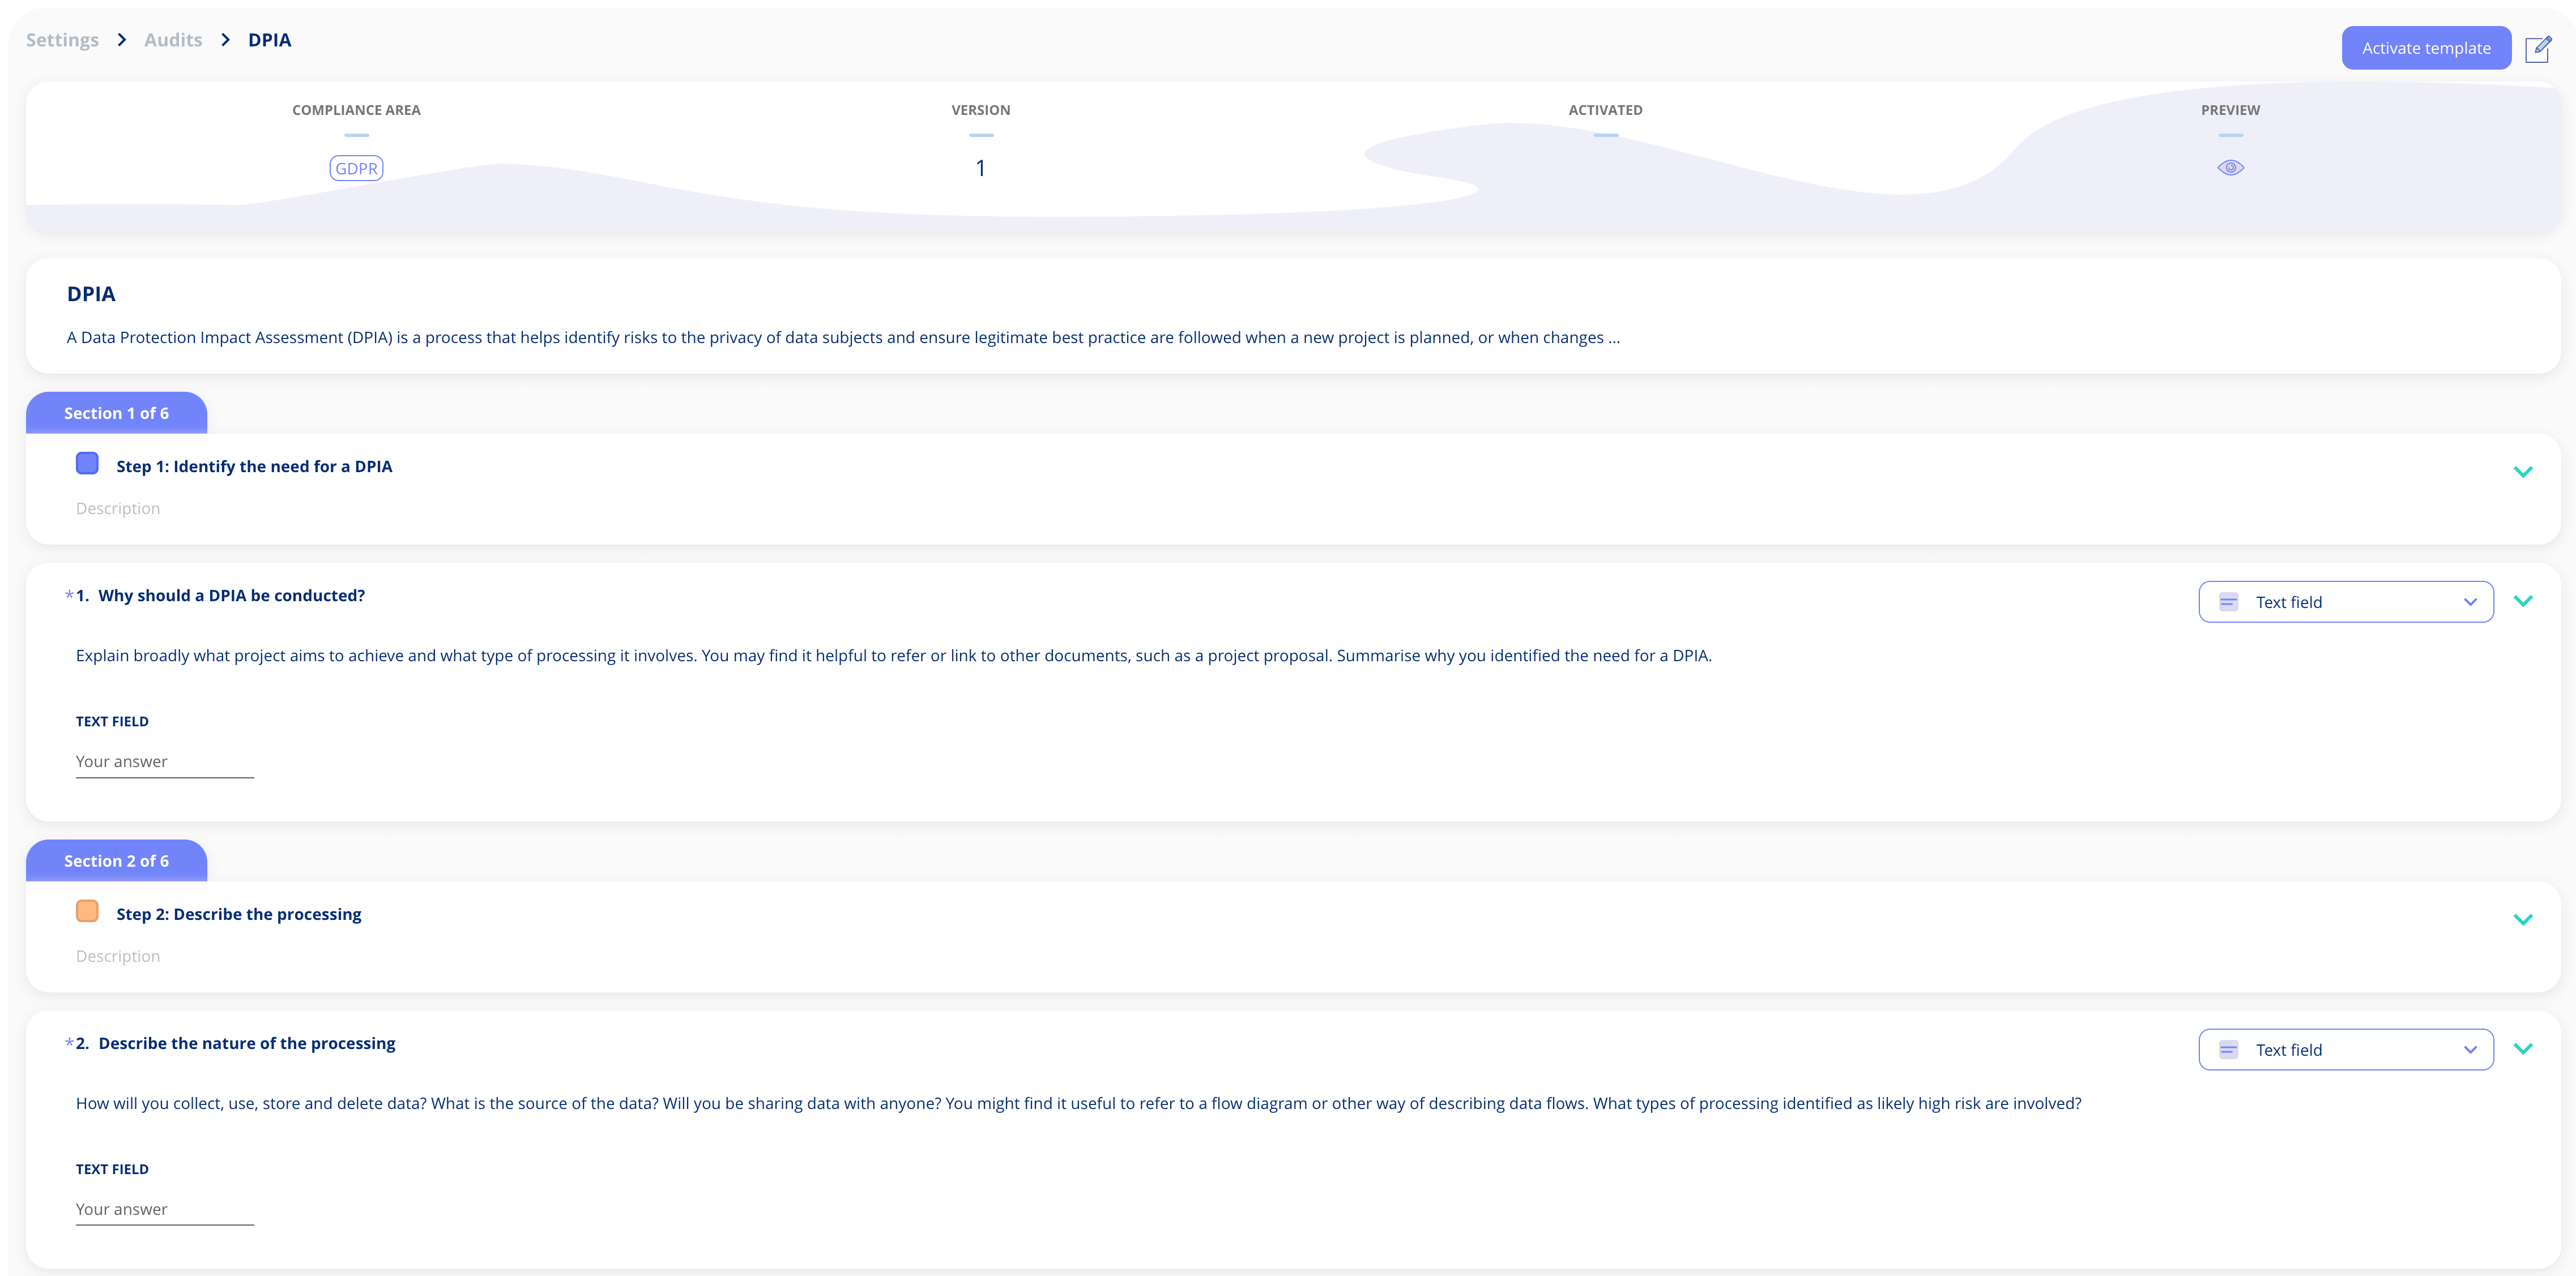Click the text field icon in question 2 dropdown
This screenshot has height=1276, width=2576.
pyautogui.click(x=2228, y=1049)
